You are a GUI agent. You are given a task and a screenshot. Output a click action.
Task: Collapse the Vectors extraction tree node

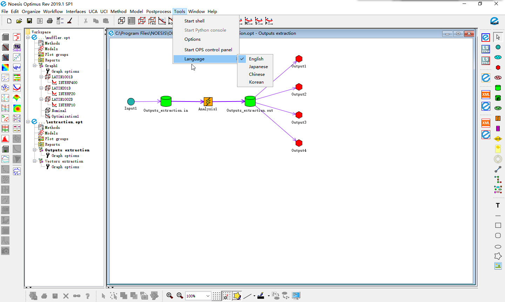click(35, 161)
